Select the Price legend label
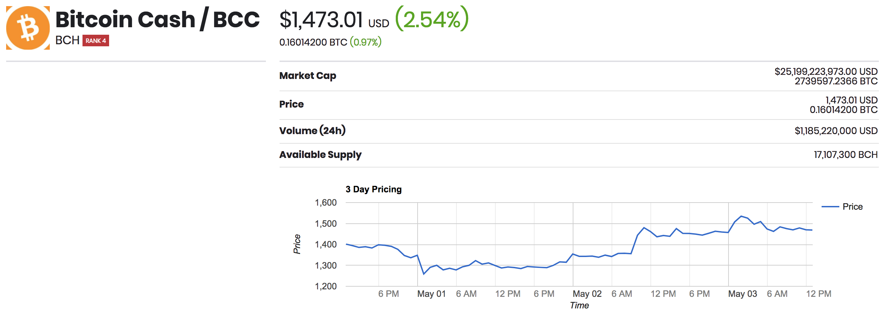885x320 pixels. coord(852,207)
